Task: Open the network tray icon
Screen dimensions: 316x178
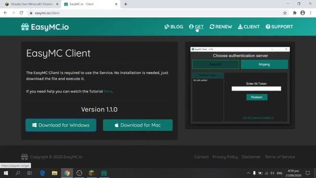Action: 267,173
